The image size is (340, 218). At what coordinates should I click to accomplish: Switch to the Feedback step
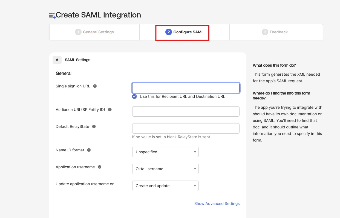tap(275, 32)
